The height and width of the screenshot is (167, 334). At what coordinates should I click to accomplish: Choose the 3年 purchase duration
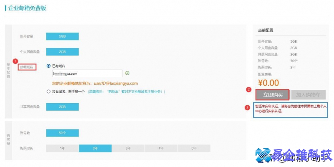point(128,148)
